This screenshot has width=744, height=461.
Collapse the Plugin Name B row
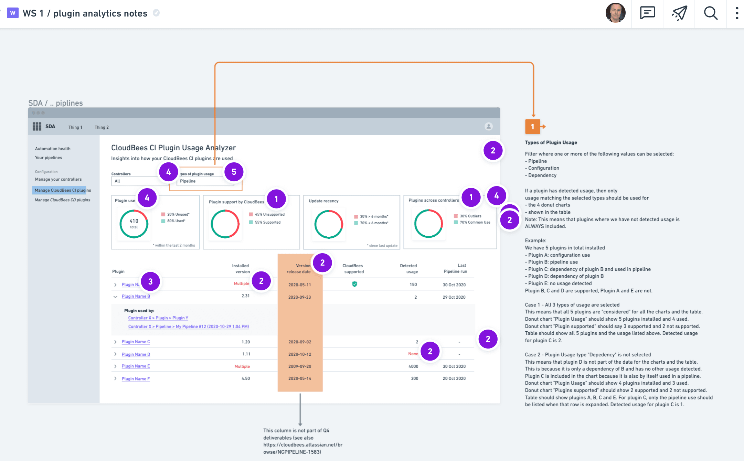coord(115,297)
